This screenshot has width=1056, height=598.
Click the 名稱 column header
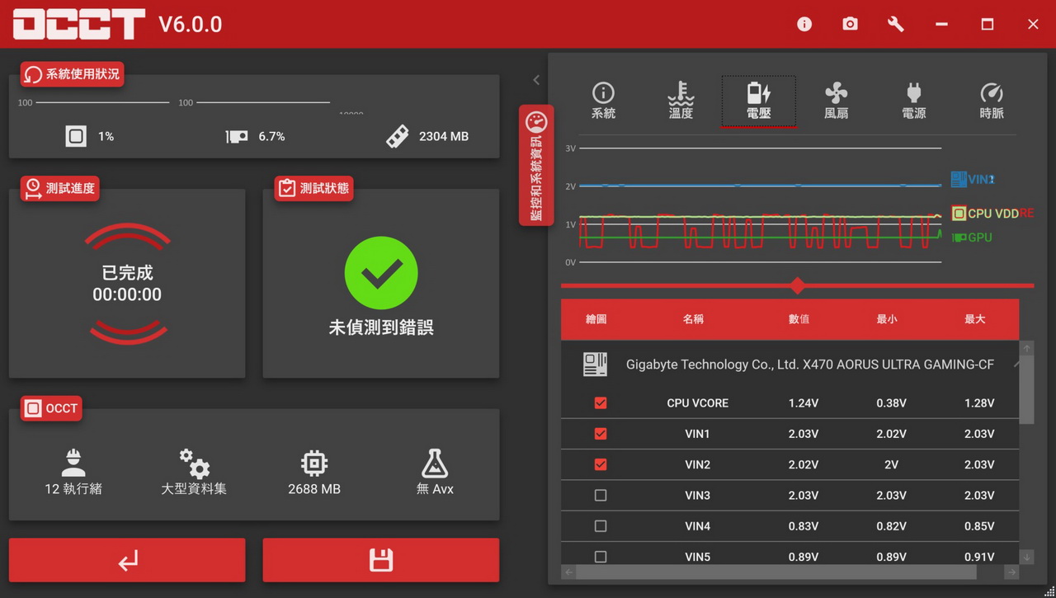(693, 319)
